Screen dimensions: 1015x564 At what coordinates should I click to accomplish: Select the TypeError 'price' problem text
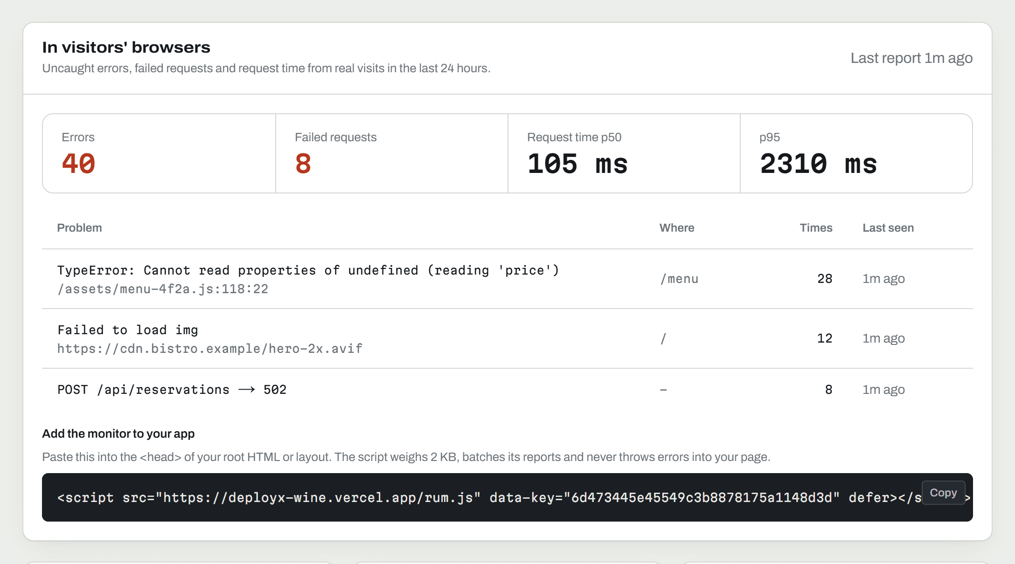click(x=308, y=270)
